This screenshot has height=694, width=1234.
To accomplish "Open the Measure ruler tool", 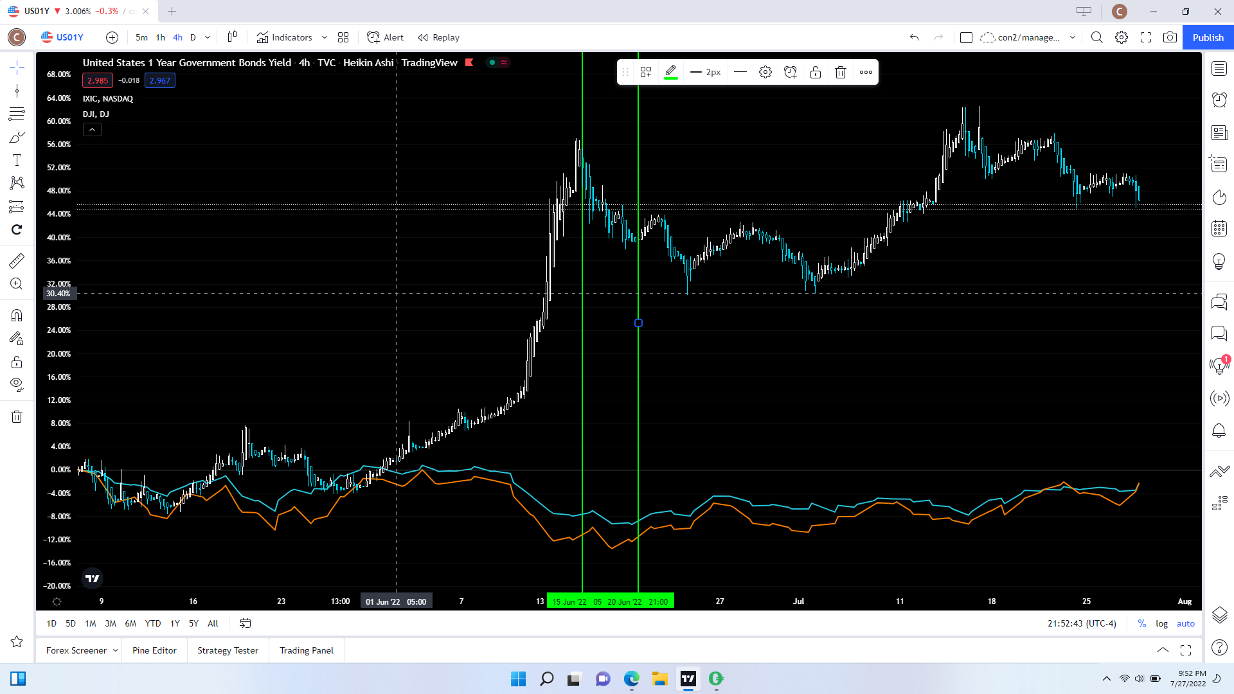I will point(17,261).
